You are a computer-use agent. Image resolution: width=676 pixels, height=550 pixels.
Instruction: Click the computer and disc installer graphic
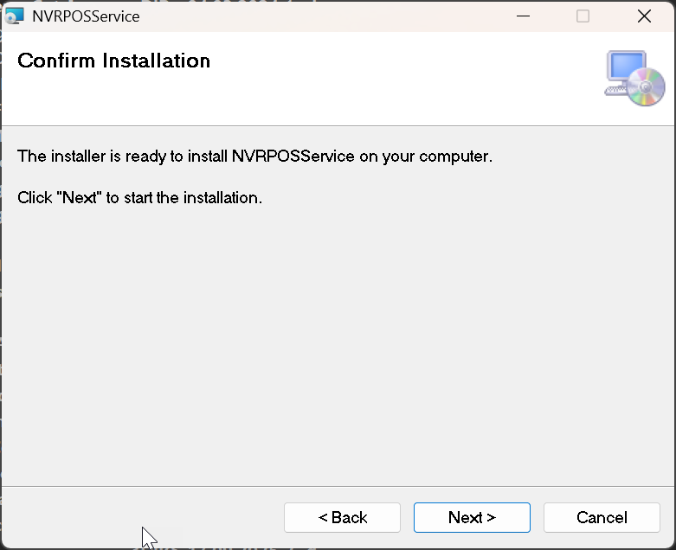(x=634, y=79)
